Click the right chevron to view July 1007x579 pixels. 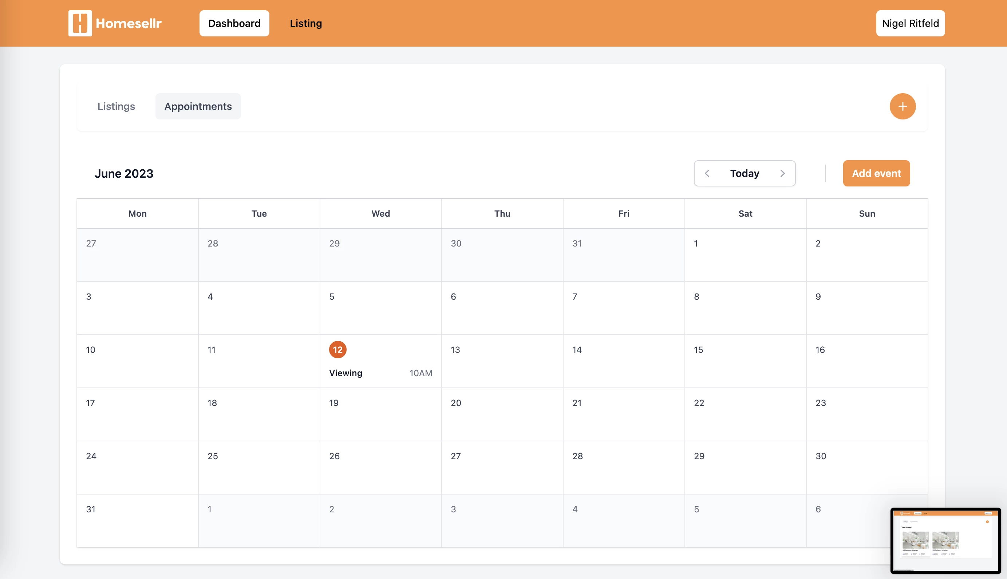[782, 173]
